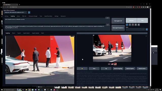This screenshot has width=162, height=91.
Task: Click Send to img2img button
Action: tap(118, 69)
